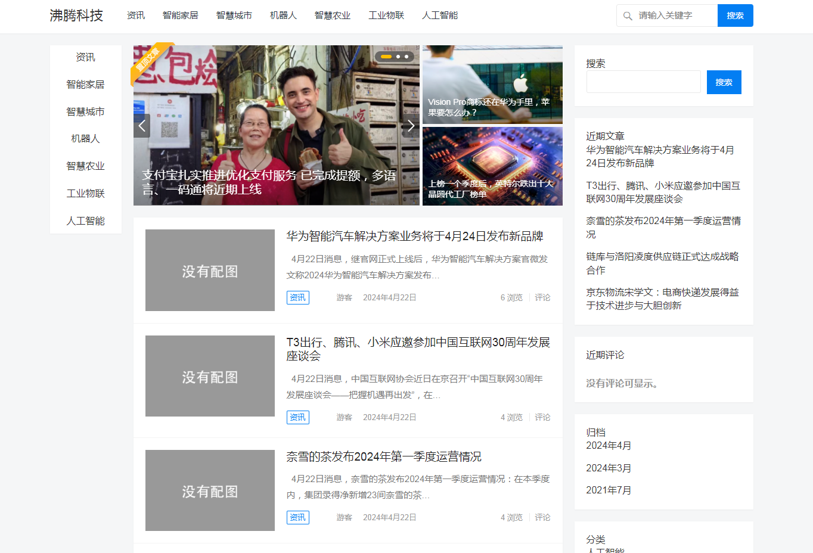Click 6 浏览 view count

(x=511, y=297)
